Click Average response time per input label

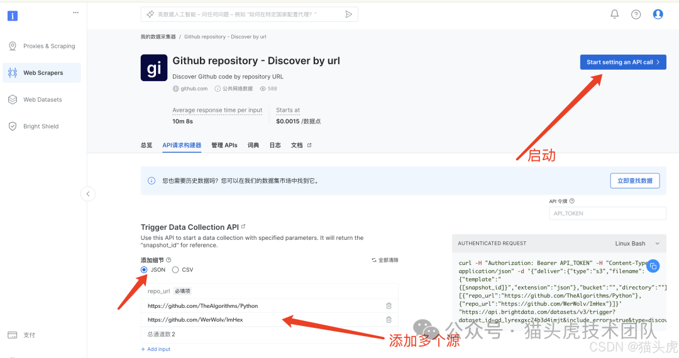(218, 111)
